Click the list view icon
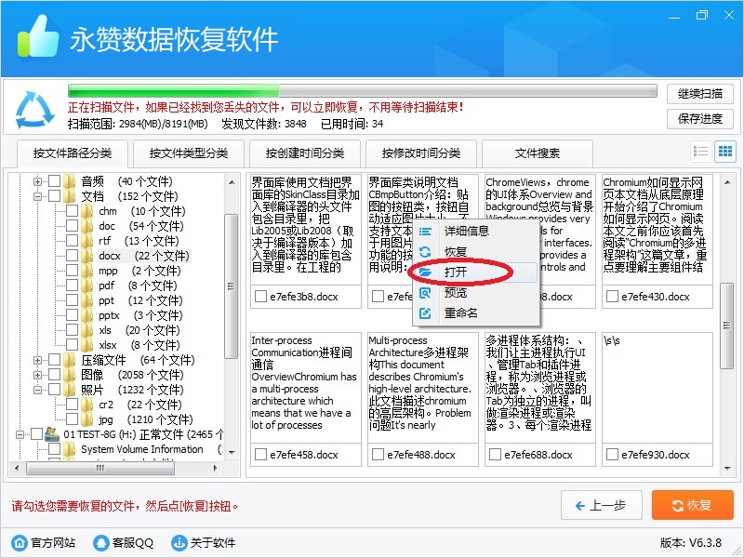 point(701,152)
